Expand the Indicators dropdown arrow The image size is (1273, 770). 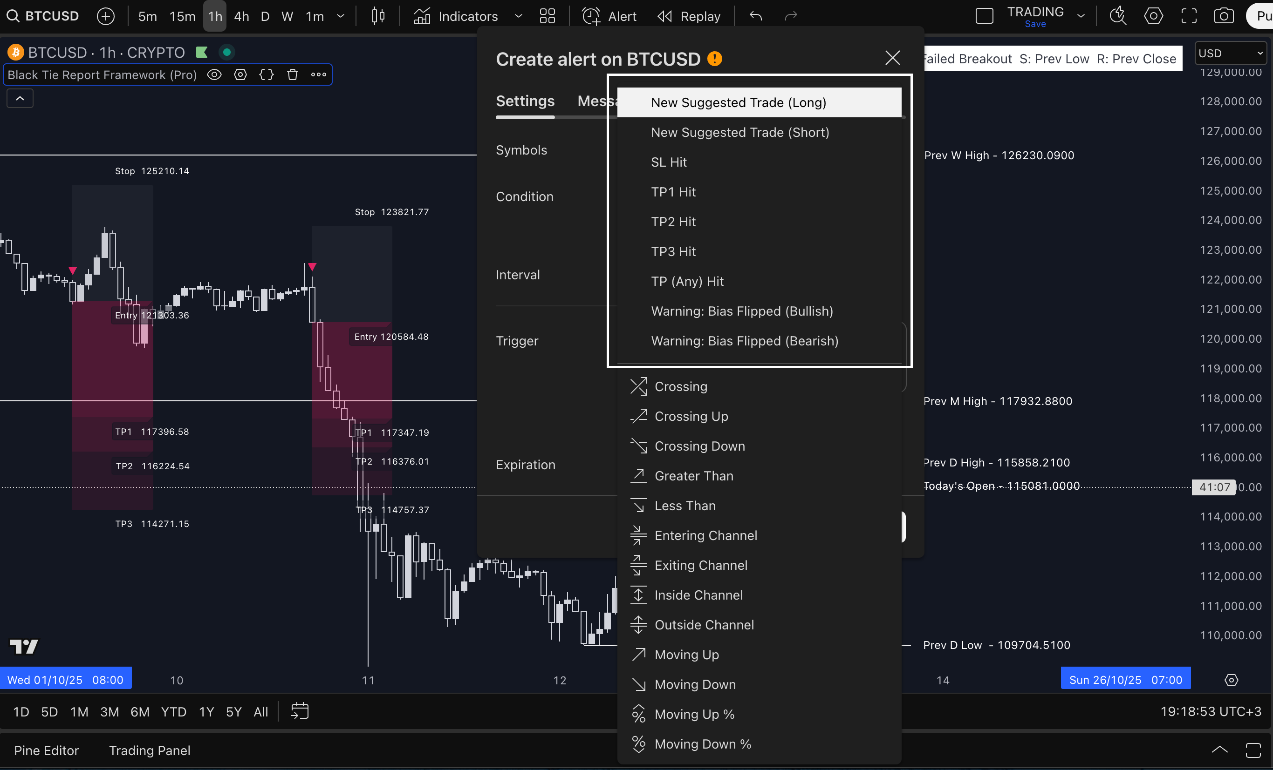[518, 16]
